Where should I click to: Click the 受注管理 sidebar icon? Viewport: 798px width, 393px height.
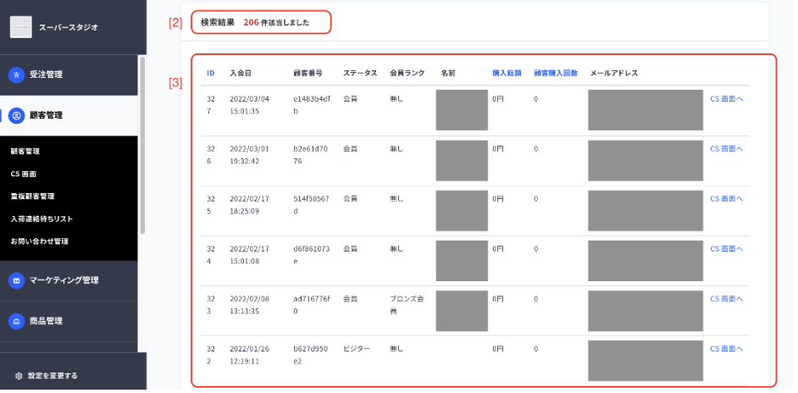[x=16, y=75]
